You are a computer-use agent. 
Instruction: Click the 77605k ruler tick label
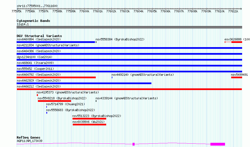[152, 11]
